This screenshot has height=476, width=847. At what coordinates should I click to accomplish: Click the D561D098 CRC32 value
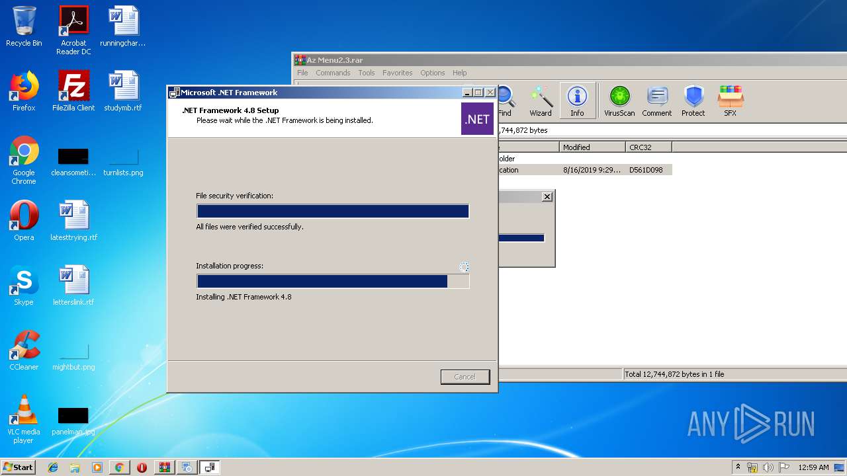coord(647,170)
